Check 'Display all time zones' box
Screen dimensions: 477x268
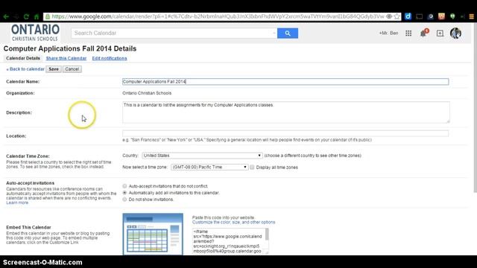(252, 167)
